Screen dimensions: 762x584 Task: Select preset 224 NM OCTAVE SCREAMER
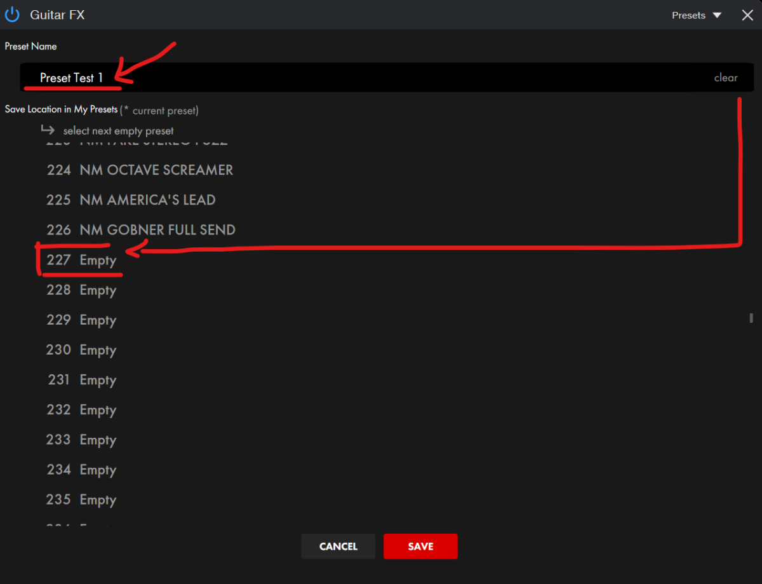click(x=140, y=170)
